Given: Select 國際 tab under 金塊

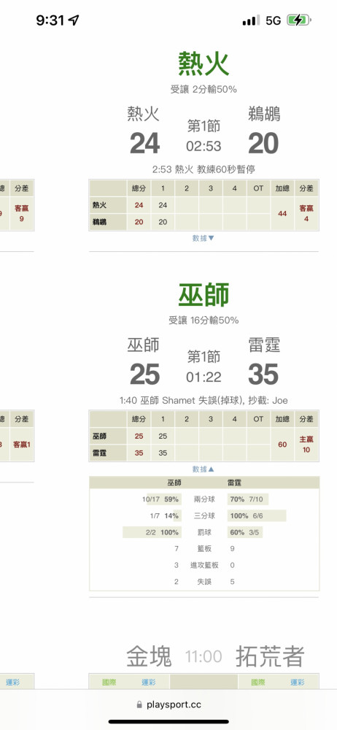Looking at the screenshot, I should click(x=109, y=682).
